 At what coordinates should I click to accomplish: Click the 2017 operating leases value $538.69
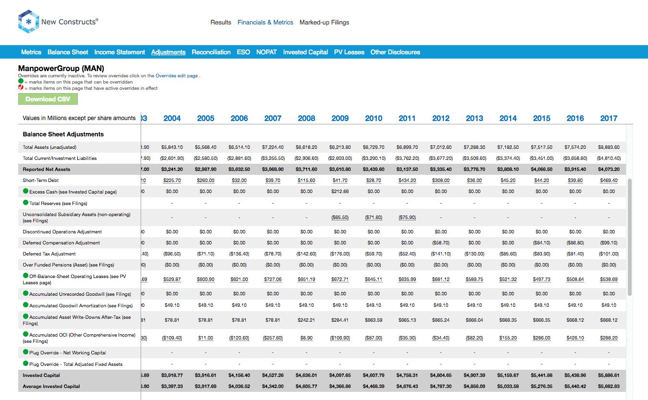click(609, 279)
